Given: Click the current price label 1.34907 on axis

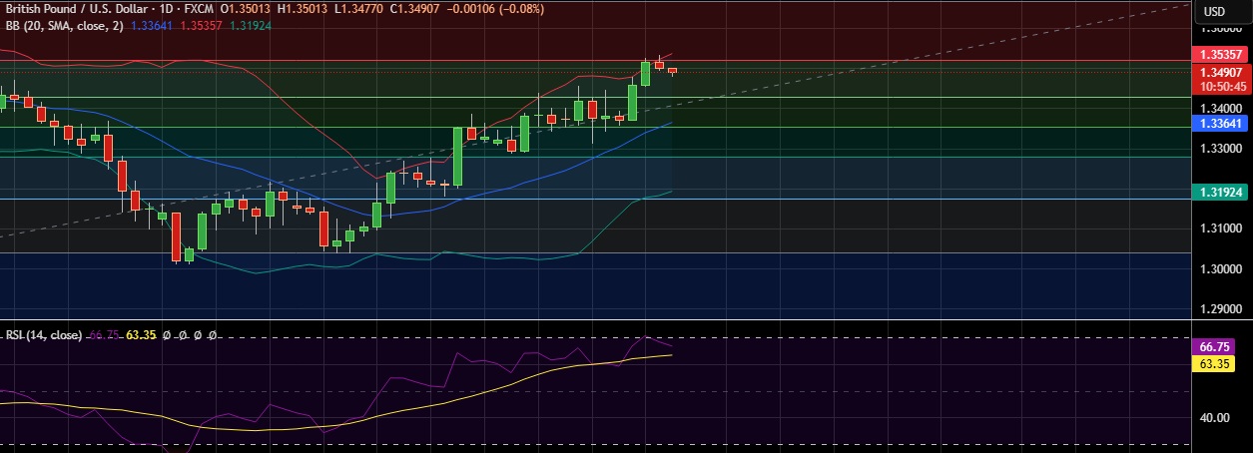Looking at the screenshot, I should pos(1220,72).
